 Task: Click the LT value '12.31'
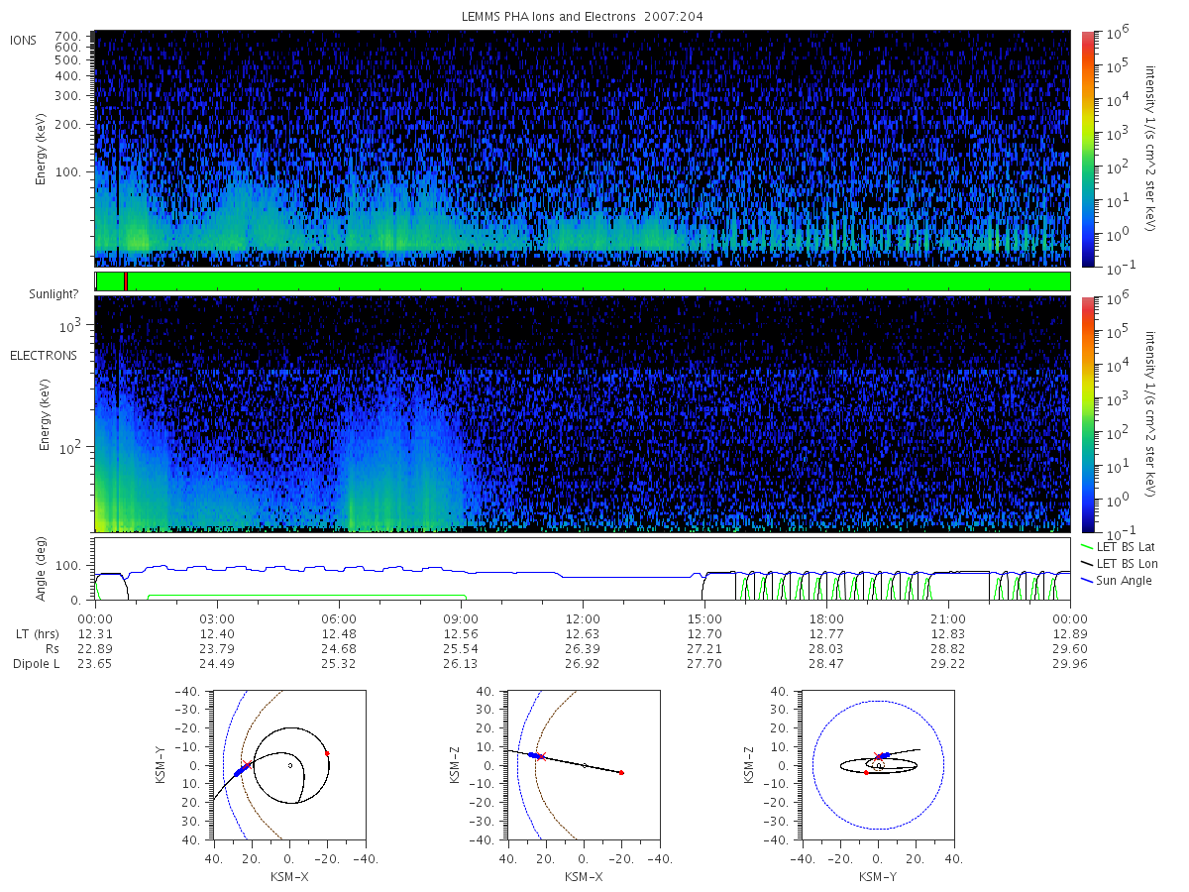pyautogui.click(x=95, y=634)
